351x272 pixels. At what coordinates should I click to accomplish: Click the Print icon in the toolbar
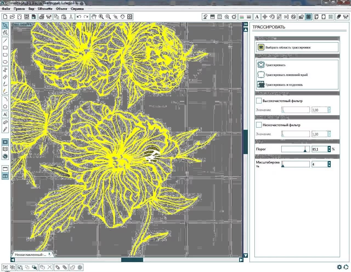(42, 17)
